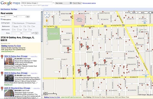Switch on the Traffic map layer
This screenshot has width=153, height=99.
(134, 12)
